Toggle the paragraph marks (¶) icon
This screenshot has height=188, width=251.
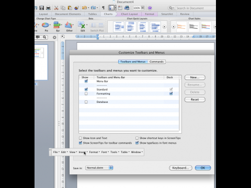pos(104,8)
